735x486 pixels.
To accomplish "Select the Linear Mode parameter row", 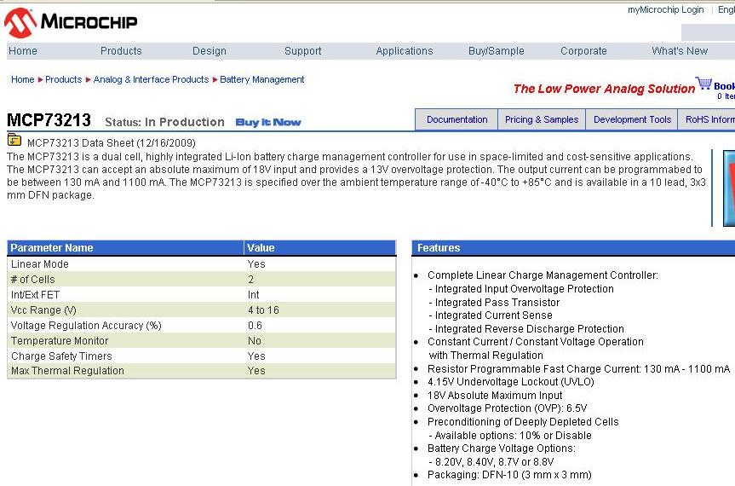I will point(202,264).
